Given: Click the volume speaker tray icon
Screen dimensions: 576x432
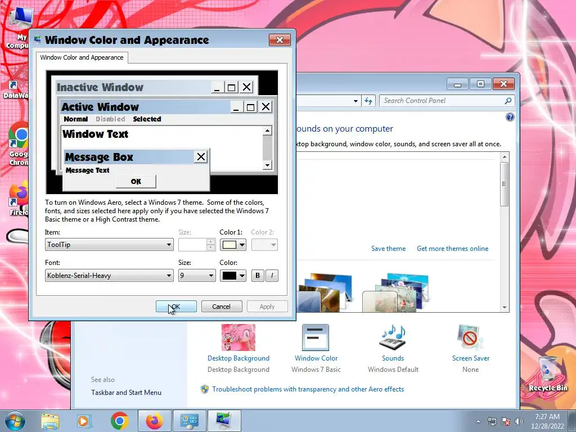Looking at the screenshot, I should tap(519, 421).
